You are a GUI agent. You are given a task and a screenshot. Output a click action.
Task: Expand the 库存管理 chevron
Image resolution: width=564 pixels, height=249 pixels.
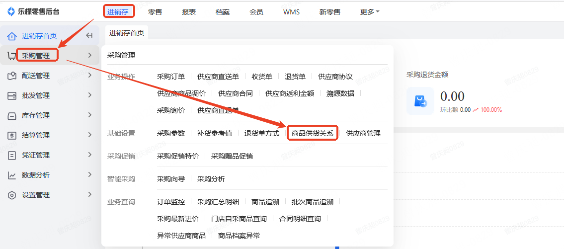(90, 115)
